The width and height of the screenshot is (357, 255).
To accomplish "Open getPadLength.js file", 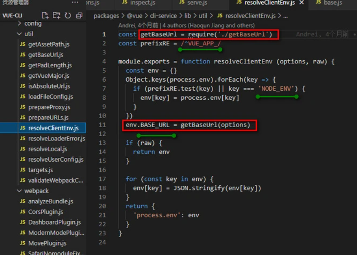I will click(x=50, y=65).
